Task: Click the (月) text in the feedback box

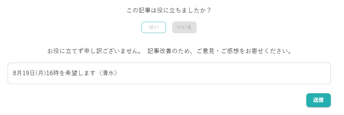Action: pos(40,73)
